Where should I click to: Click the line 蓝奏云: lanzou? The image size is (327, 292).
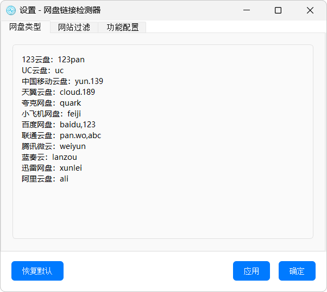coord(49,157)
